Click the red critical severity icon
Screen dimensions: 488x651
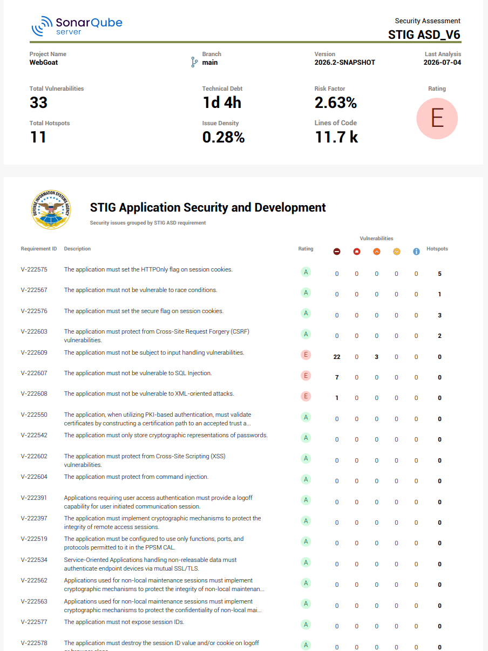[x=357, y=252]
